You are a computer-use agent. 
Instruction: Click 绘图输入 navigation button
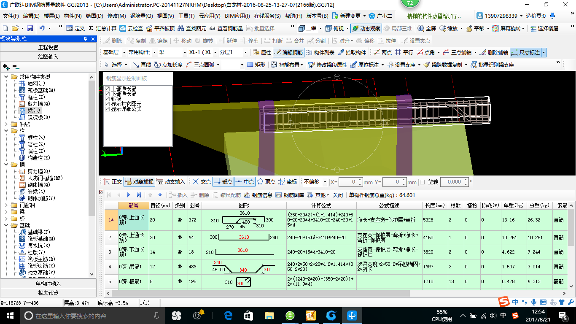click(48, 56)
